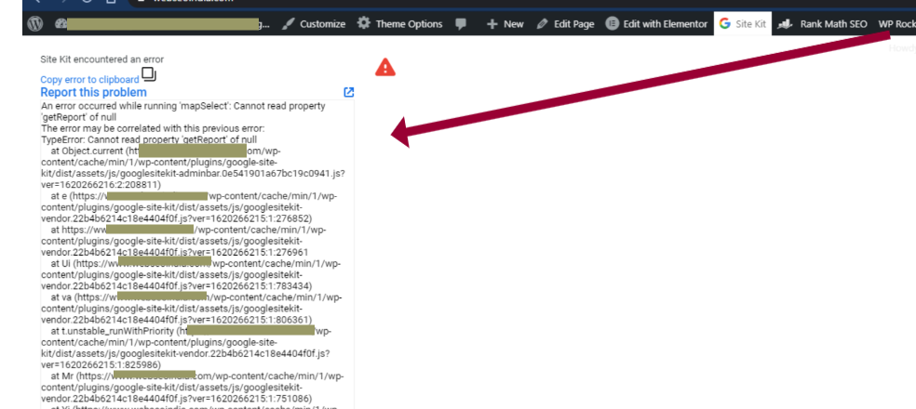Click 'The error may be correlated with this previous error' line
This screenshot has width=916, height=409.
click(153, 128)
